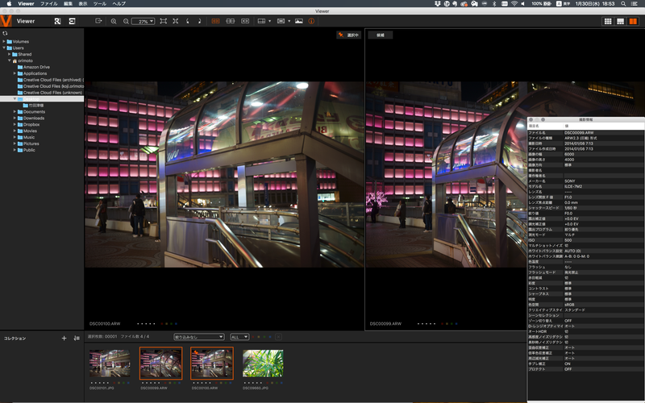Open the 絞り込みなし filter dropdown
This screenshot has width=645, height=403.
pyautogui.click(x=199, y=337)
